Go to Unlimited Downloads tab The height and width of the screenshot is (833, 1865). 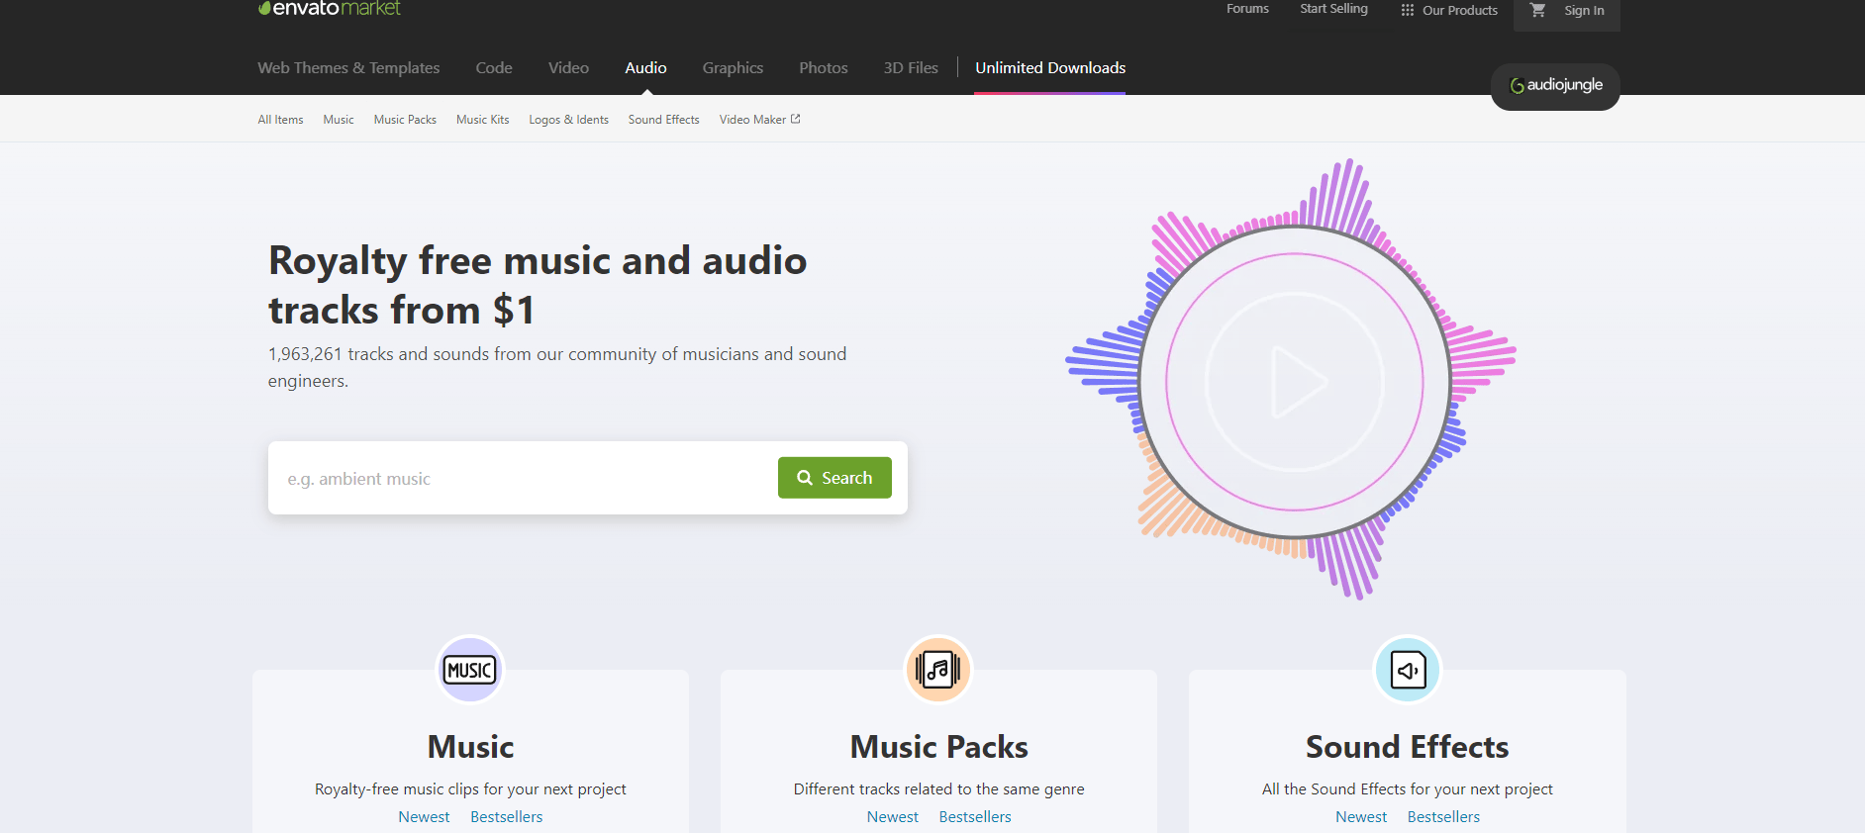click(1050, 68)
